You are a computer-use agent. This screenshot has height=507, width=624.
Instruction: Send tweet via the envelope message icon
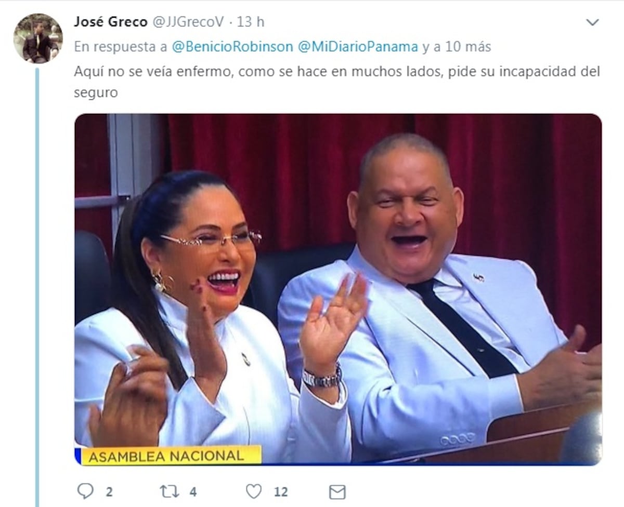tap(337, 491)
